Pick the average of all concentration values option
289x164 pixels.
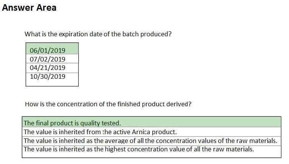click(151, 141)
